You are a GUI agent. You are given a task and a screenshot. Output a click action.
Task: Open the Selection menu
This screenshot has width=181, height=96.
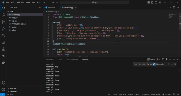coord(20,2)
